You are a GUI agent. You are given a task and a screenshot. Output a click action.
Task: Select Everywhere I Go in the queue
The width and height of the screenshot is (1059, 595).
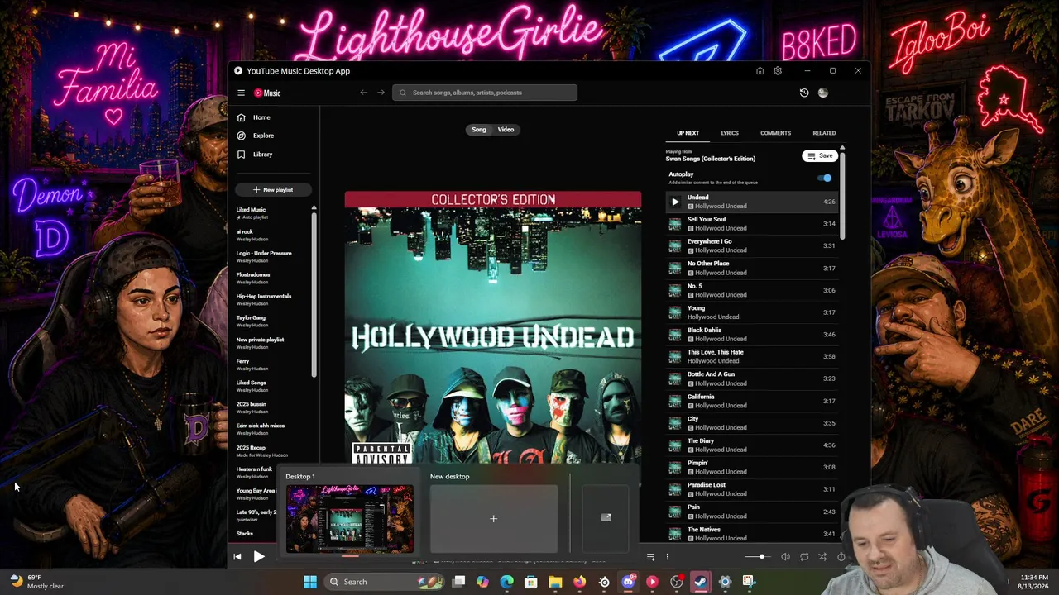coord(751,246)
